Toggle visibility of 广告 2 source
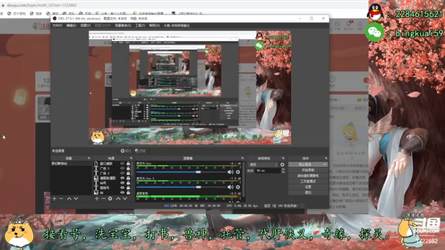Viewport: 445px width, 250px height. pos(122,173)
